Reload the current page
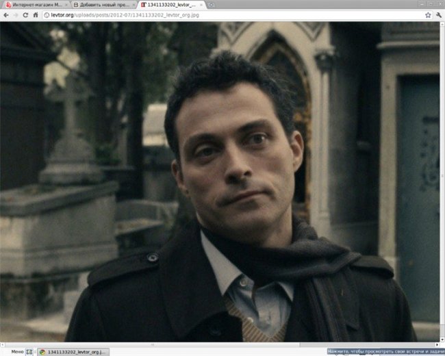Image resolution: width=445 pixels, height=356 pixels. (x=25, y=14)
